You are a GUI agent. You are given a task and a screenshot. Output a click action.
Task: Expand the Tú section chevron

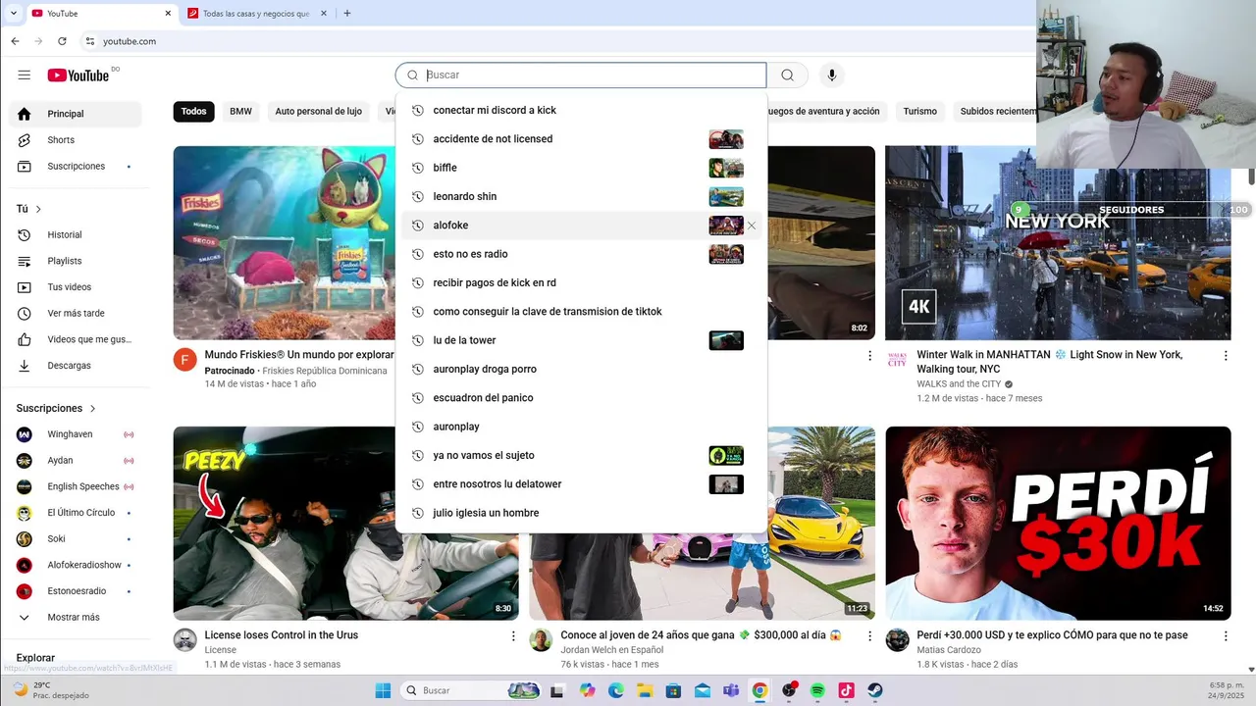[38, 209]
